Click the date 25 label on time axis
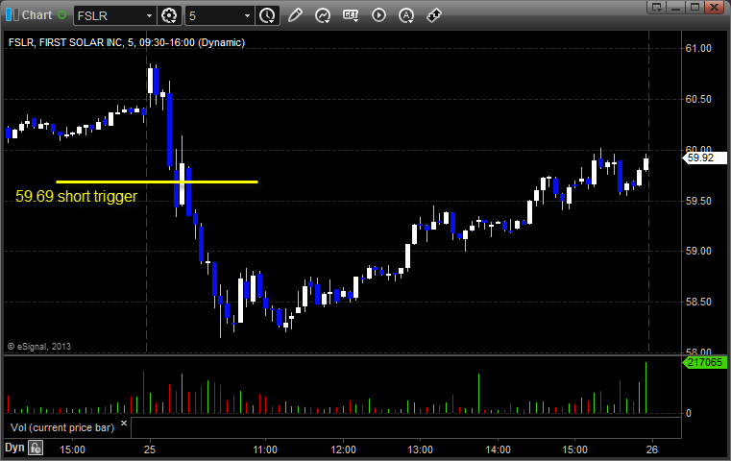Viewport: 731px width, 461px height. pos(150,449)
